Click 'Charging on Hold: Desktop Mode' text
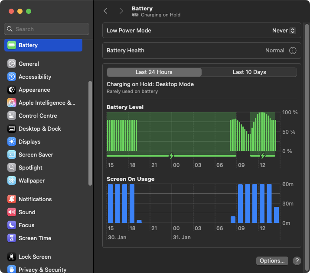The height and width of the screenshot is (273, 310). pos(150,84)
